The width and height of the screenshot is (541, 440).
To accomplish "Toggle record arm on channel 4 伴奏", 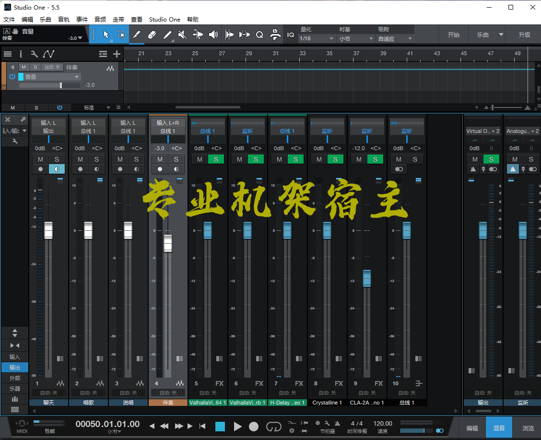I will [160, 169].
